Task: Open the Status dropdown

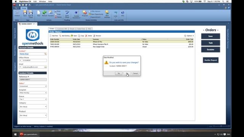Action: pos(46,86)
